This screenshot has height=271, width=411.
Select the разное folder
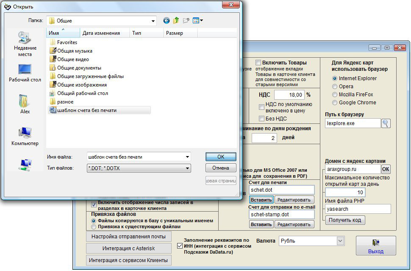(61, 102)
